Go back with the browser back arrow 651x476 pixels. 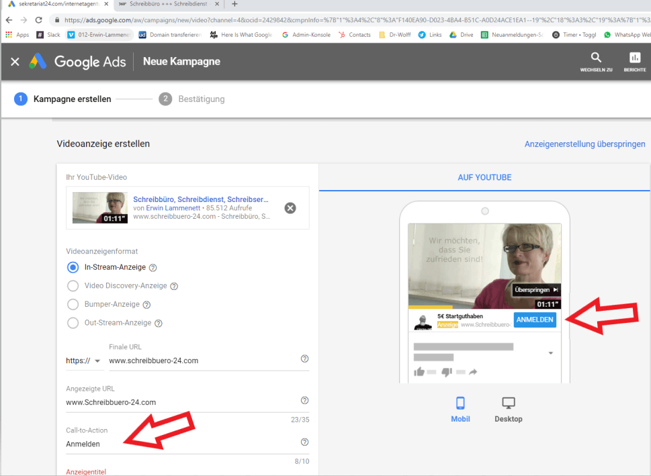[9, 20]
